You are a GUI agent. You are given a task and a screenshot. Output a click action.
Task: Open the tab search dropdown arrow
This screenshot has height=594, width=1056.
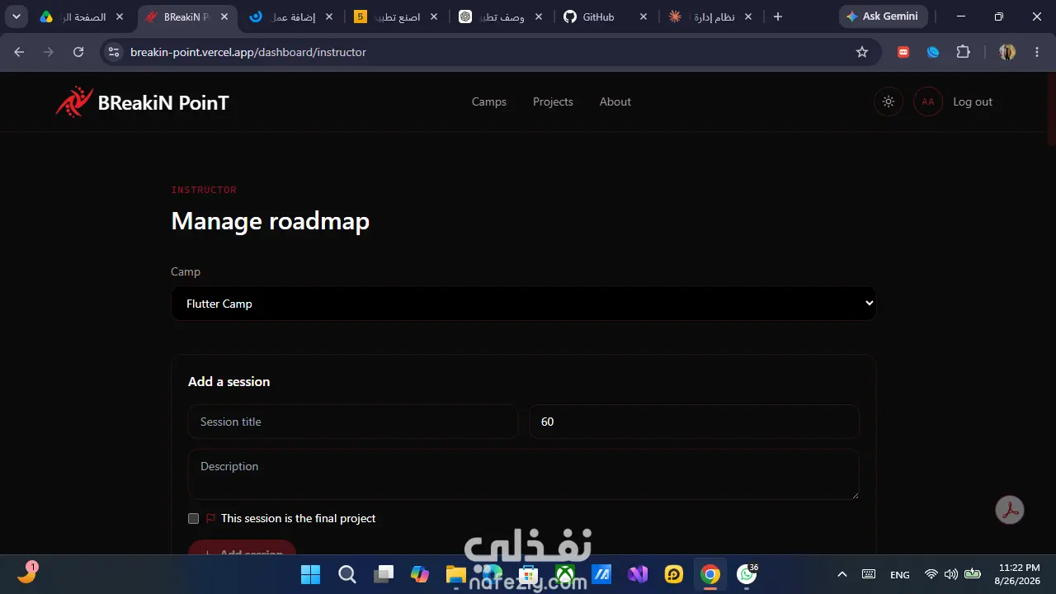[16, 16]
